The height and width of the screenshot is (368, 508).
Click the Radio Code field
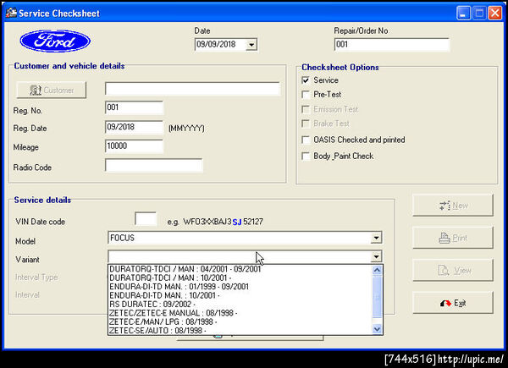tap(154, 166)
